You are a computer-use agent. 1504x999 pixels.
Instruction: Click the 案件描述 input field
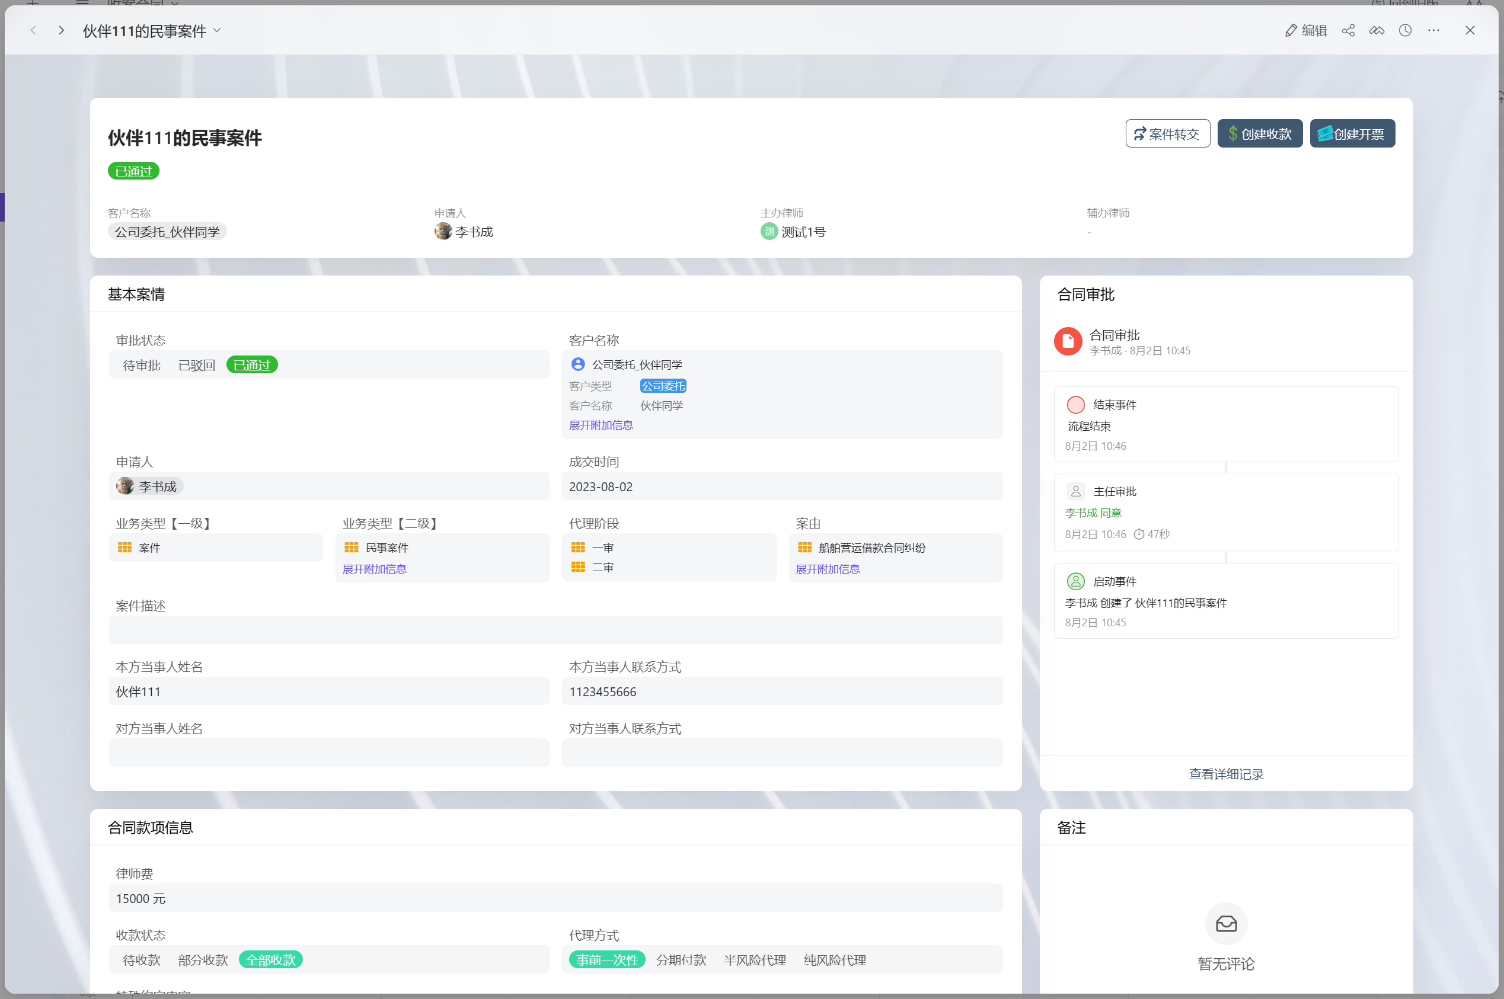click(554, 629)
